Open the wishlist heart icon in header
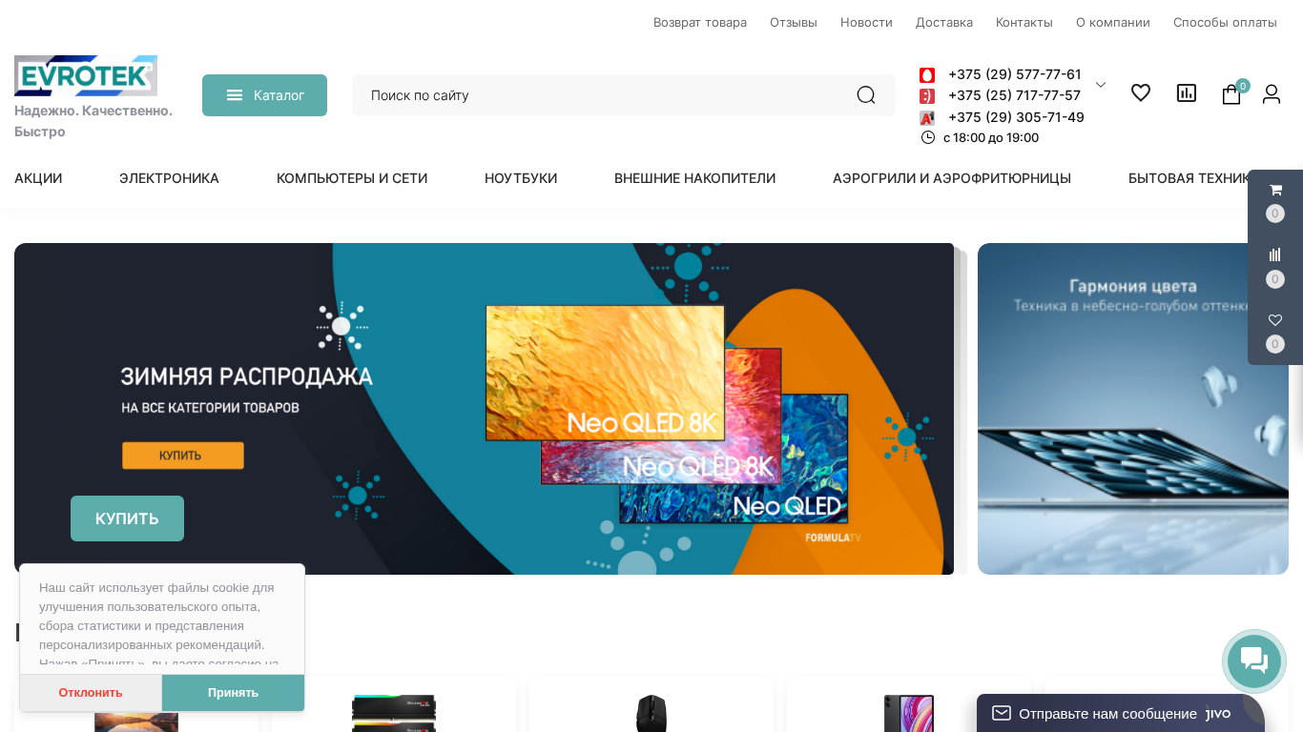This screenshot has width=1303, height=732. [1141, 92]
